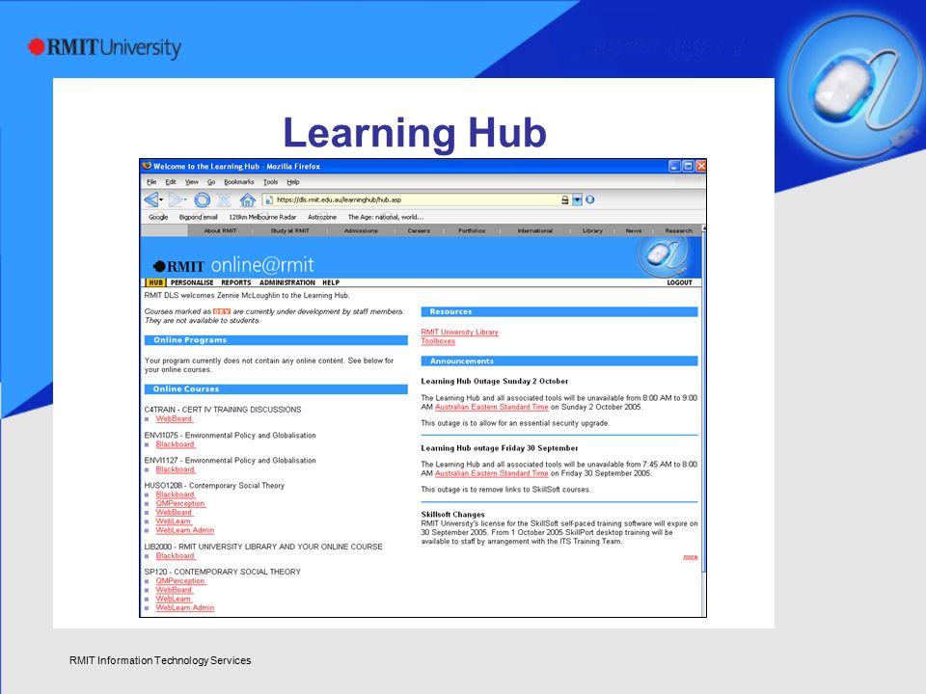The width and height of the screenshot is (926, 694).
Task: Click the mouse logo icon in page banner
Action: coord(662,256)
